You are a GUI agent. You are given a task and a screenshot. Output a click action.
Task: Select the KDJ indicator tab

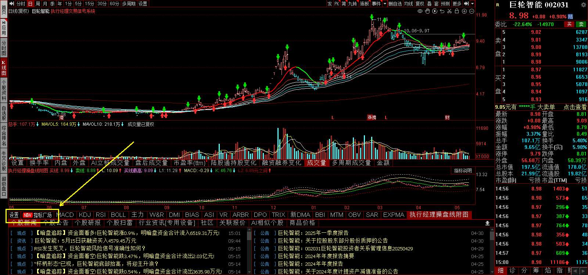85,215
